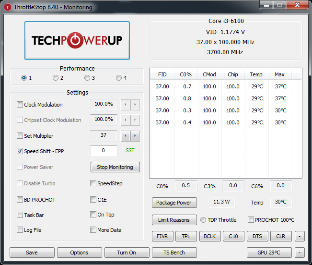The width and height of the screenshot is (312, 265).
Task: Increase Set Multiplier with right arrow
Action: pyautogui.click(x=135, y=136)
